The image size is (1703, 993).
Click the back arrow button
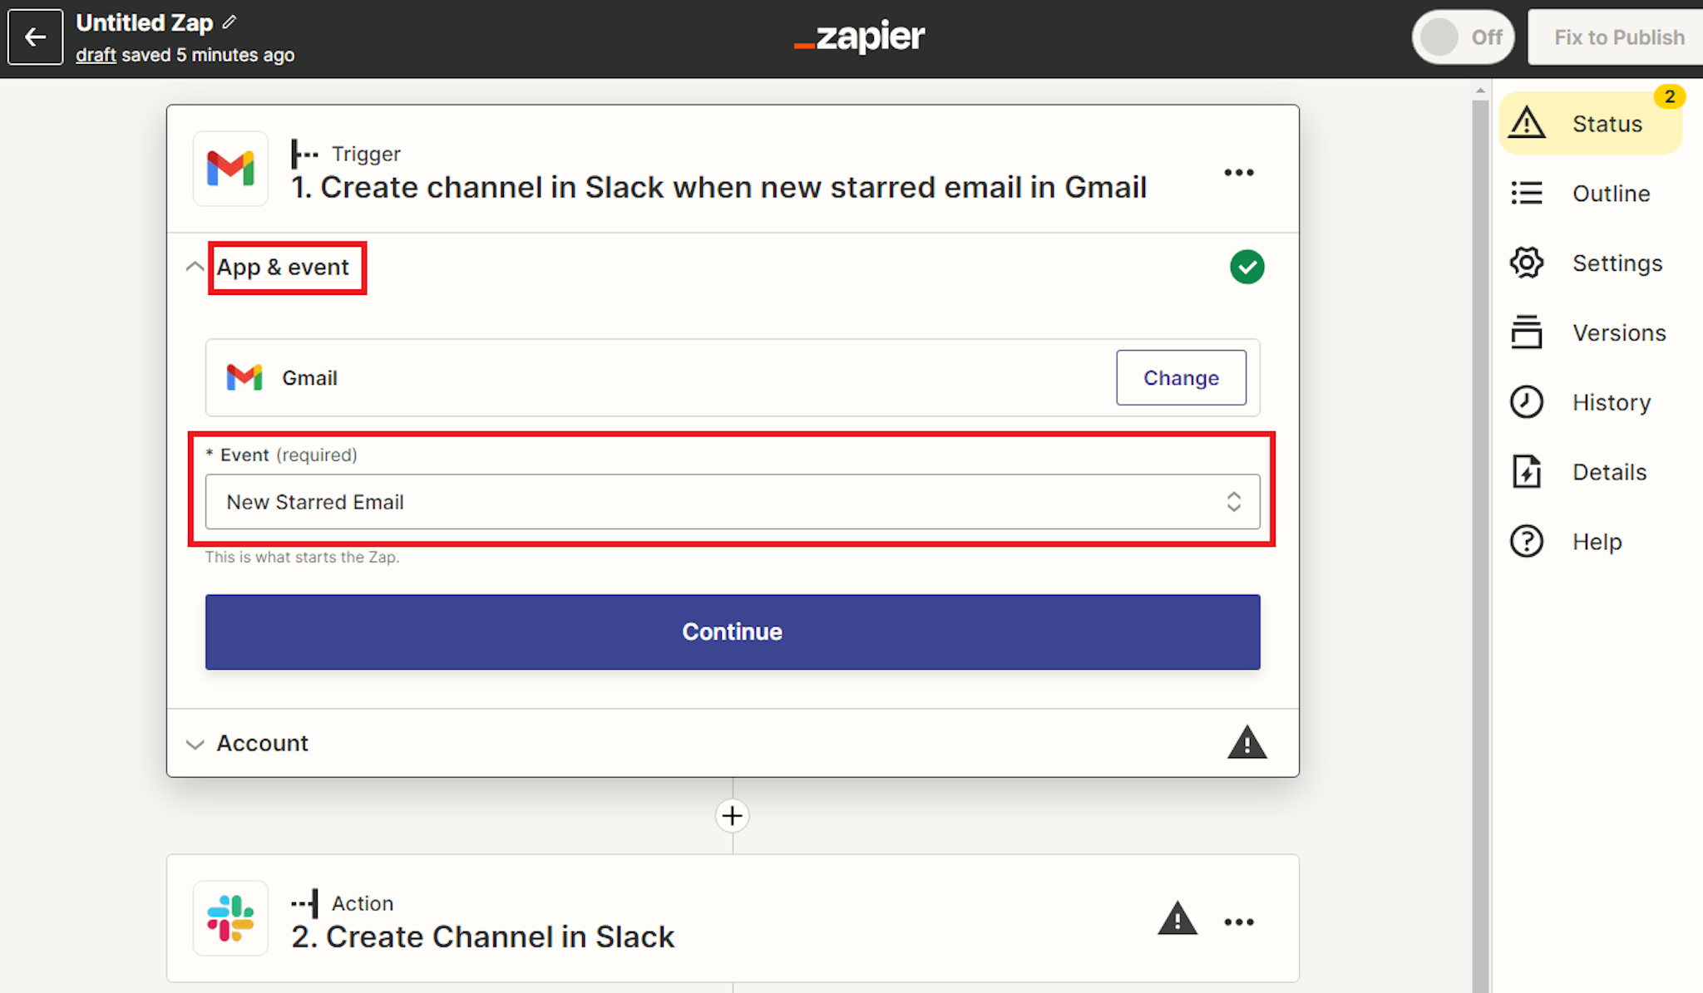point(35,37)
